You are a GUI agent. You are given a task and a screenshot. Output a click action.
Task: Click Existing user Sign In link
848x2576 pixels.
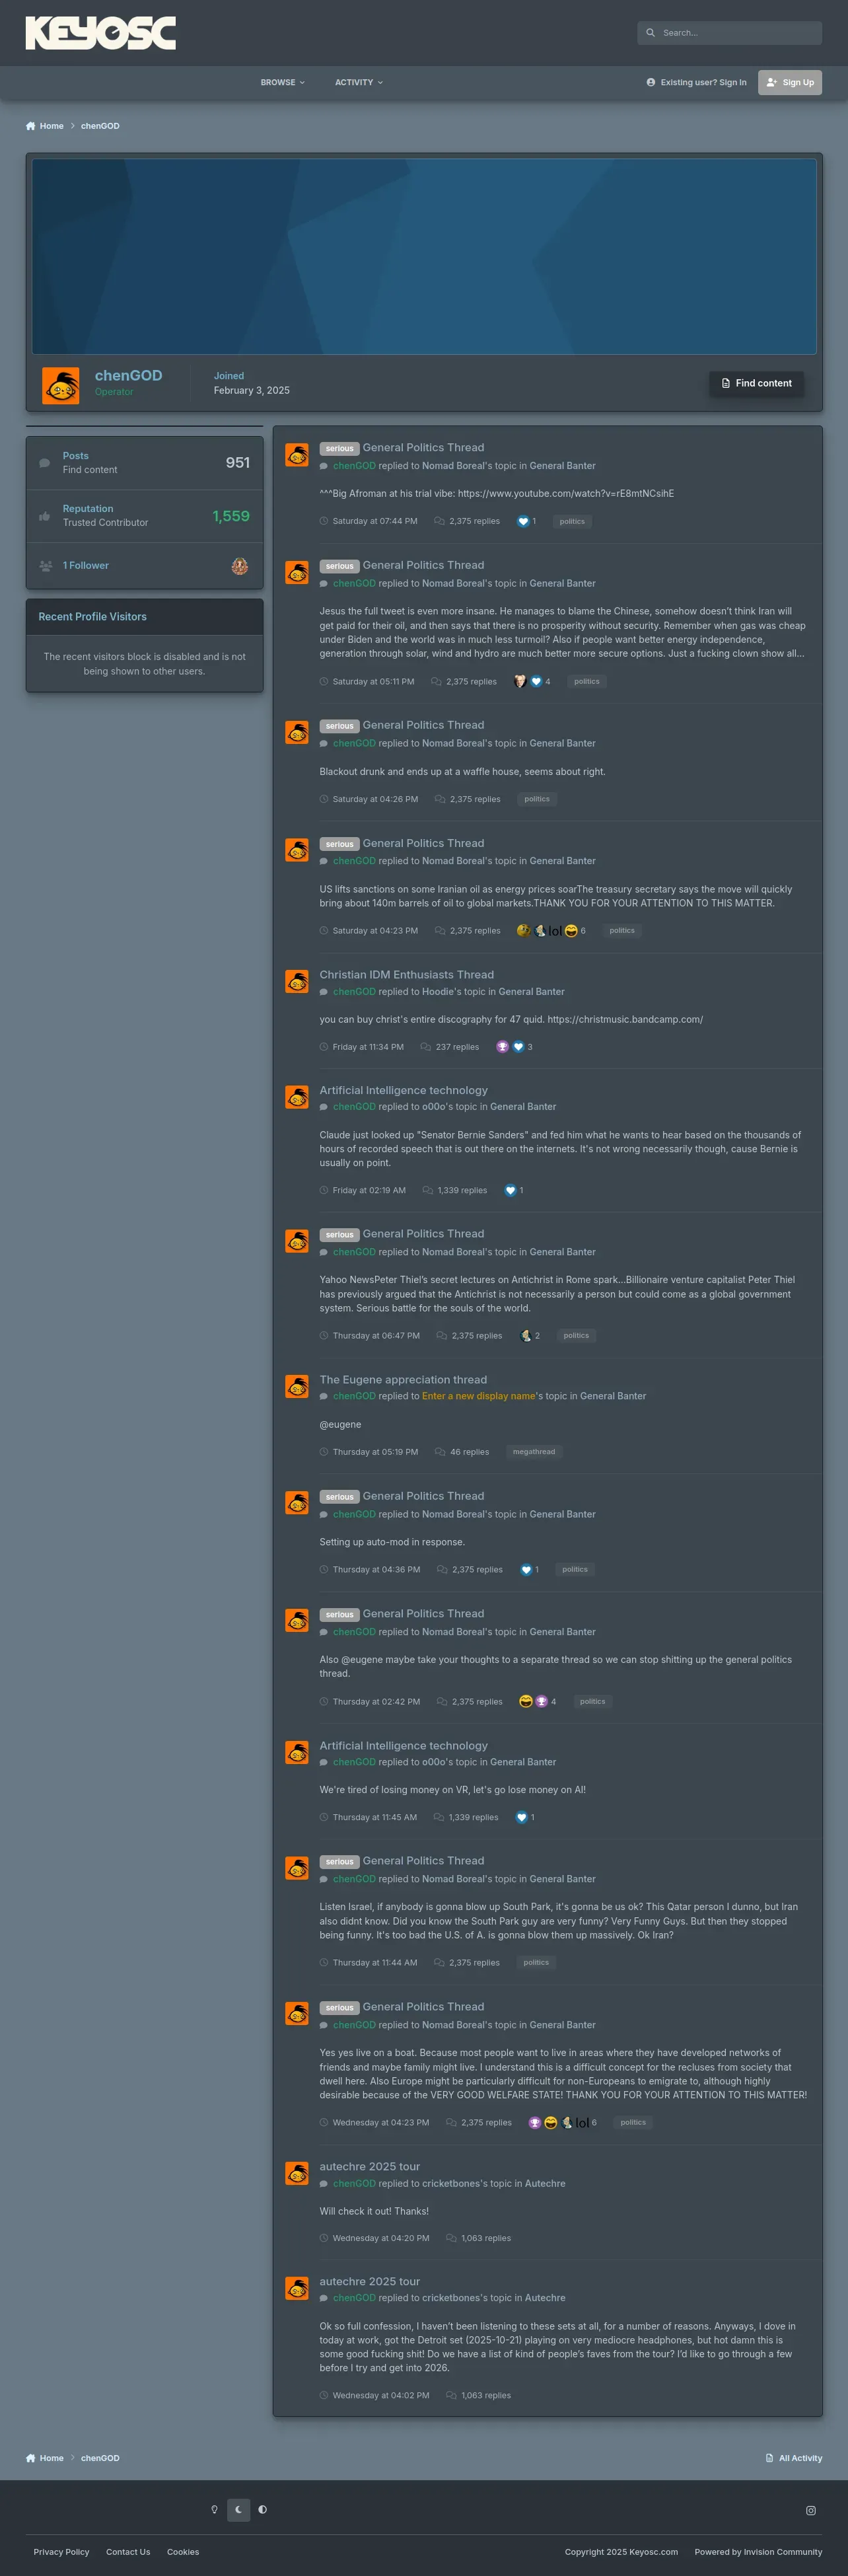point(696,82)
